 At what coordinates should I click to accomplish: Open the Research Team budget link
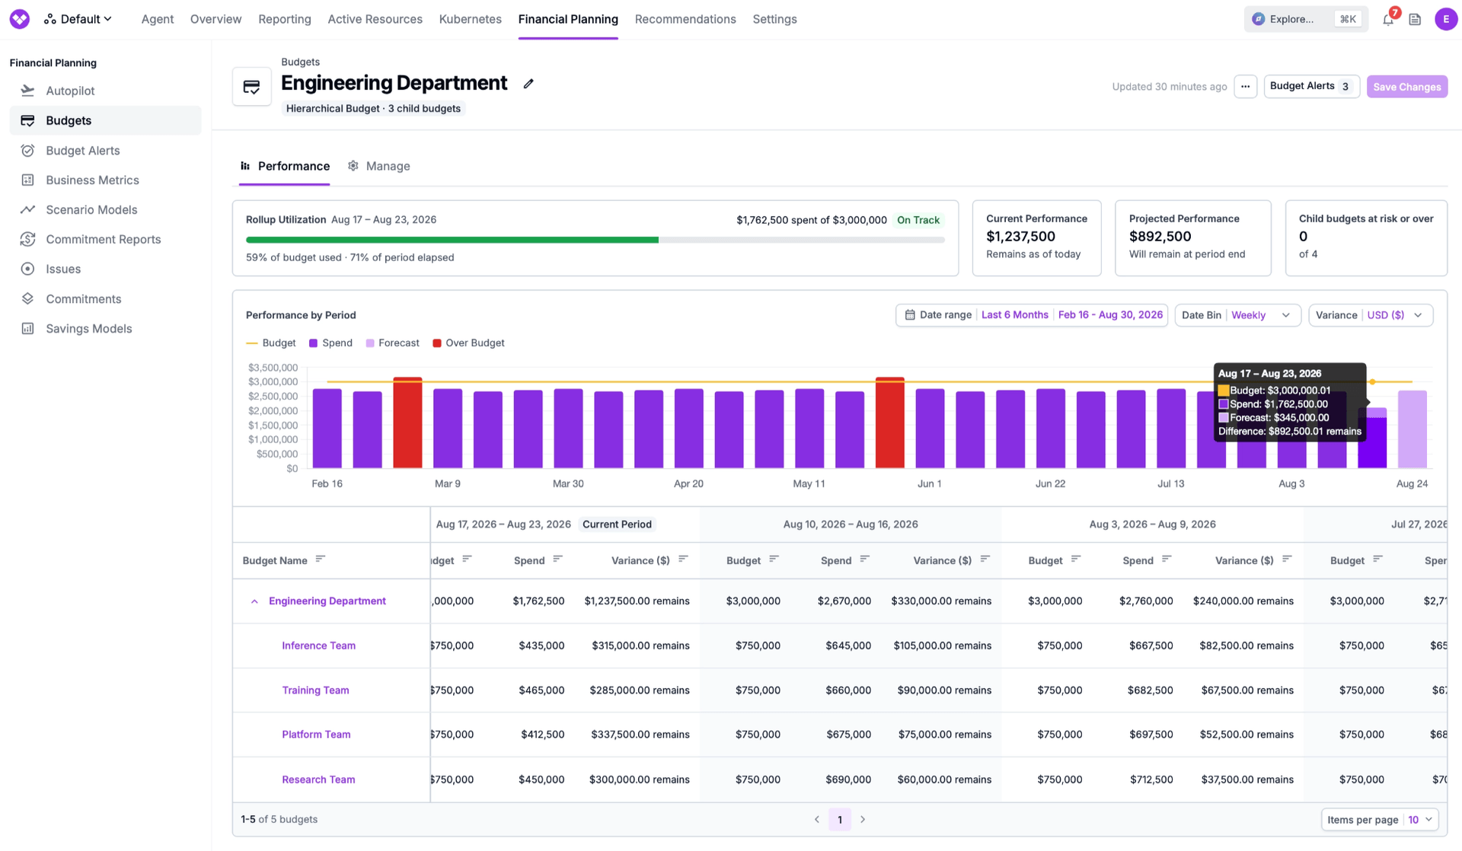pyautogui.click(x=318, y=779)
